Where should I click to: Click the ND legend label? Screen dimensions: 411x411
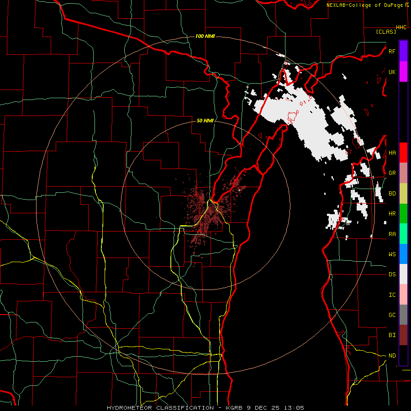click(x=392, y=356)
